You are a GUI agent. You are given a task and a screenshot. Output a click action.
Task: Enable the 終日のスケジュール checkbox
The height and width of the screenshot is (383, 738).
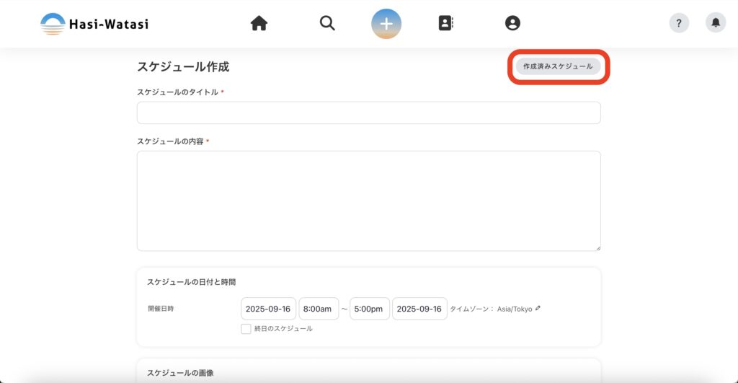[246, 329]
